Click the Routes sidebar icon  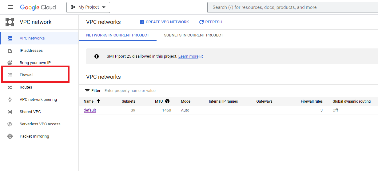pos(10,87)
